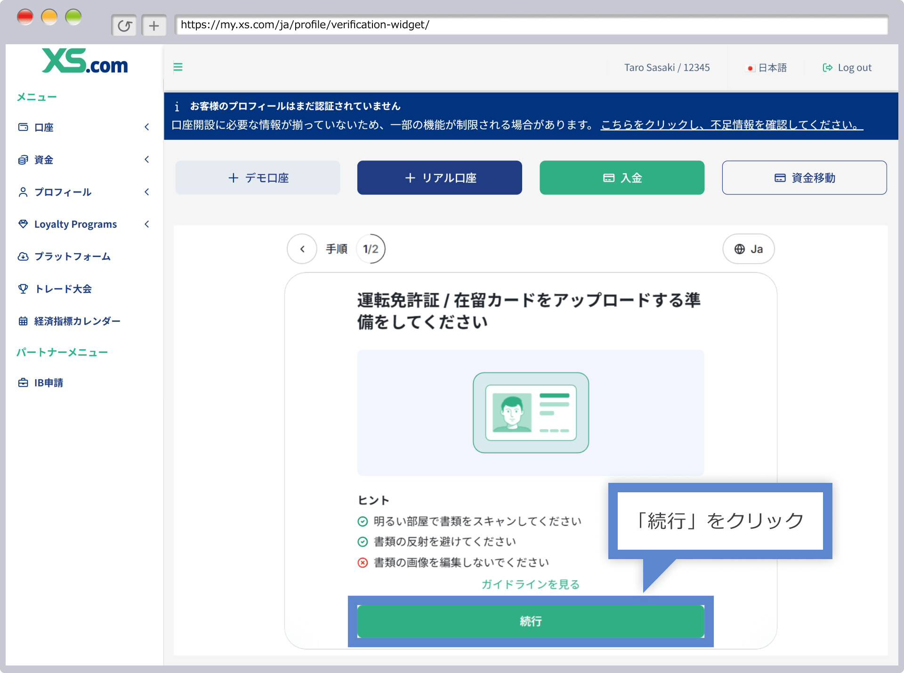Viewport: 904px width, 673px height.
Task: Open 経済指標カレンダー in sidebar
Action: click(69, 321)
